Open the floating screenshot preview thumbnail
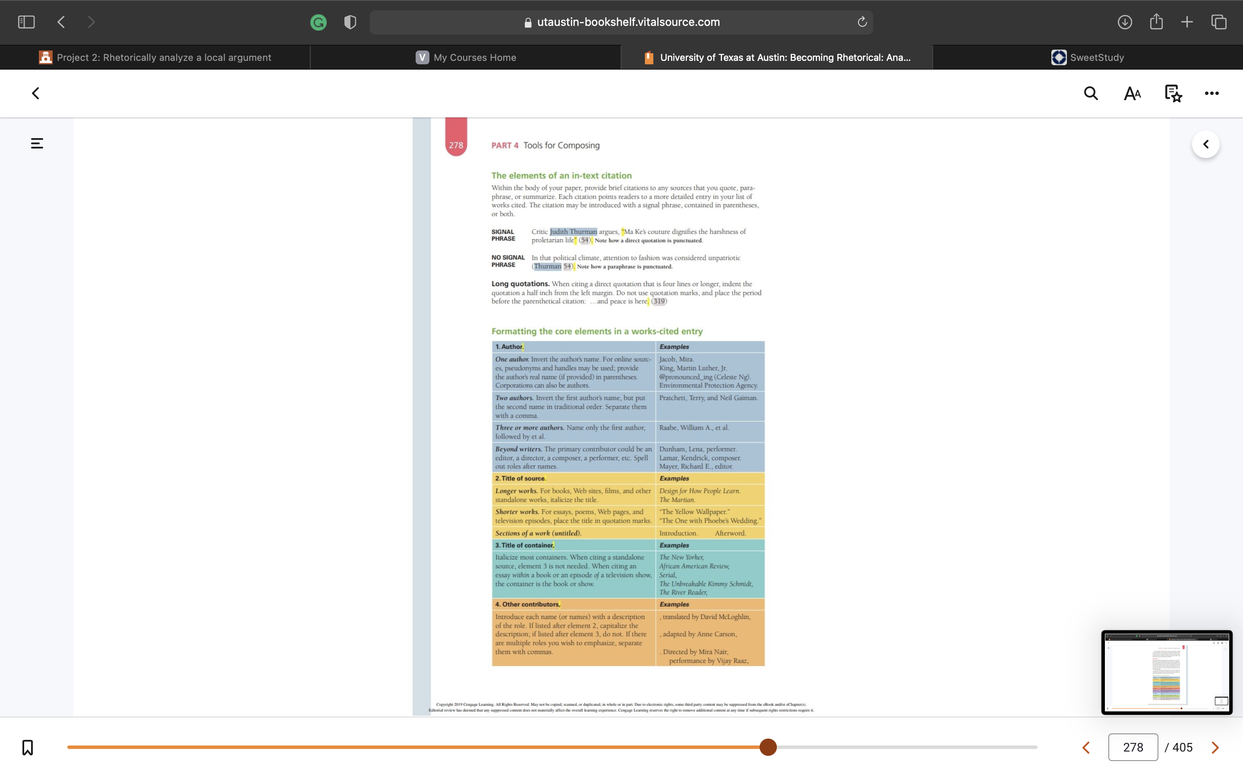 [x=1167, y=672]
